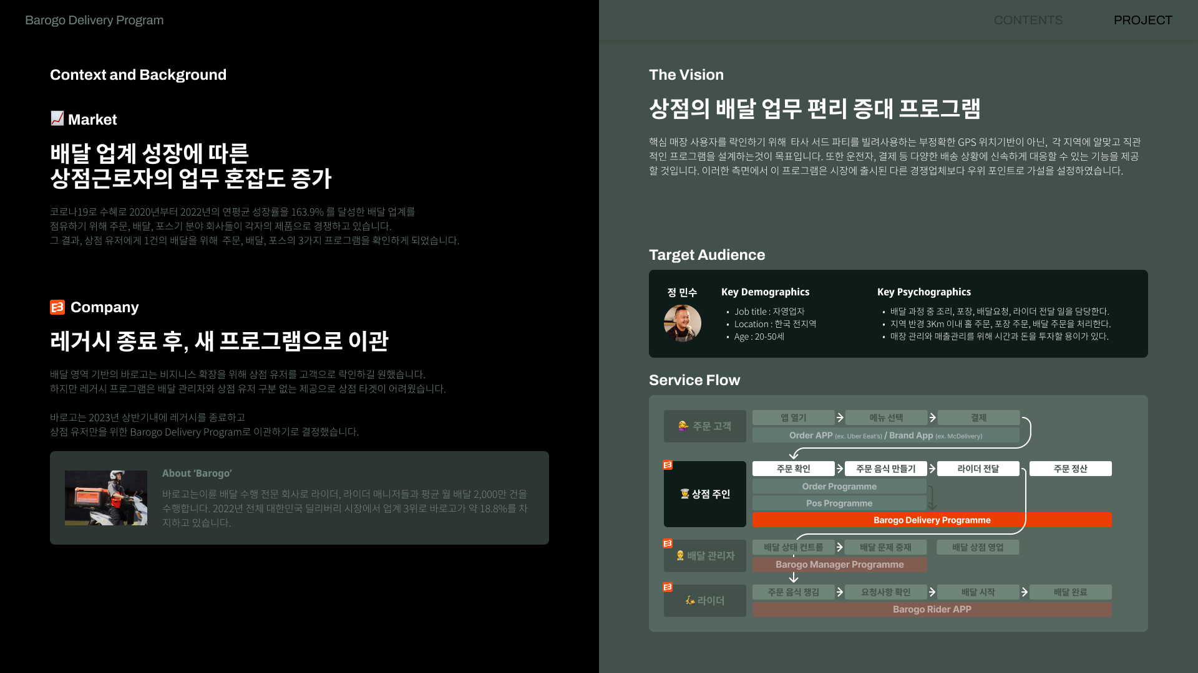Click the Barogo Rider APP bar
This screenshot has height=673, width=1198.
932,609
